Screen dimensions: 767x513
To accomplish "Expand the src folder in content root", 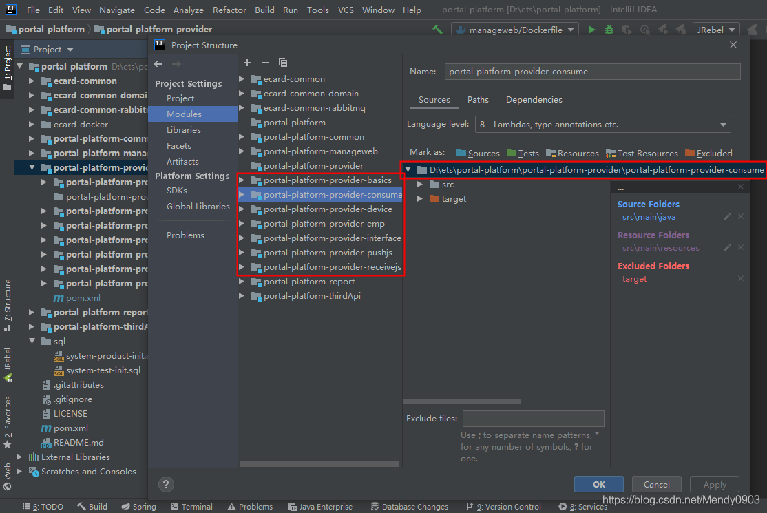I will pyautogui.click(x=420, y=185).
